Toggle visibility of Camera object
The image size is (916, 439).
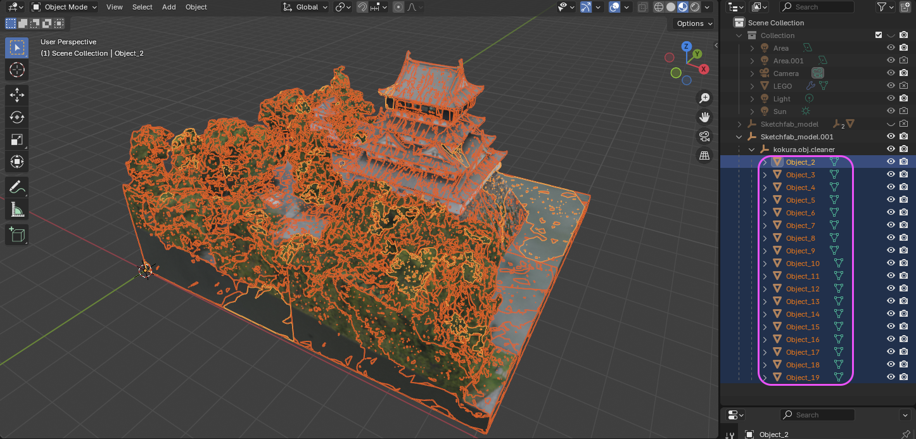coord(891,73)
